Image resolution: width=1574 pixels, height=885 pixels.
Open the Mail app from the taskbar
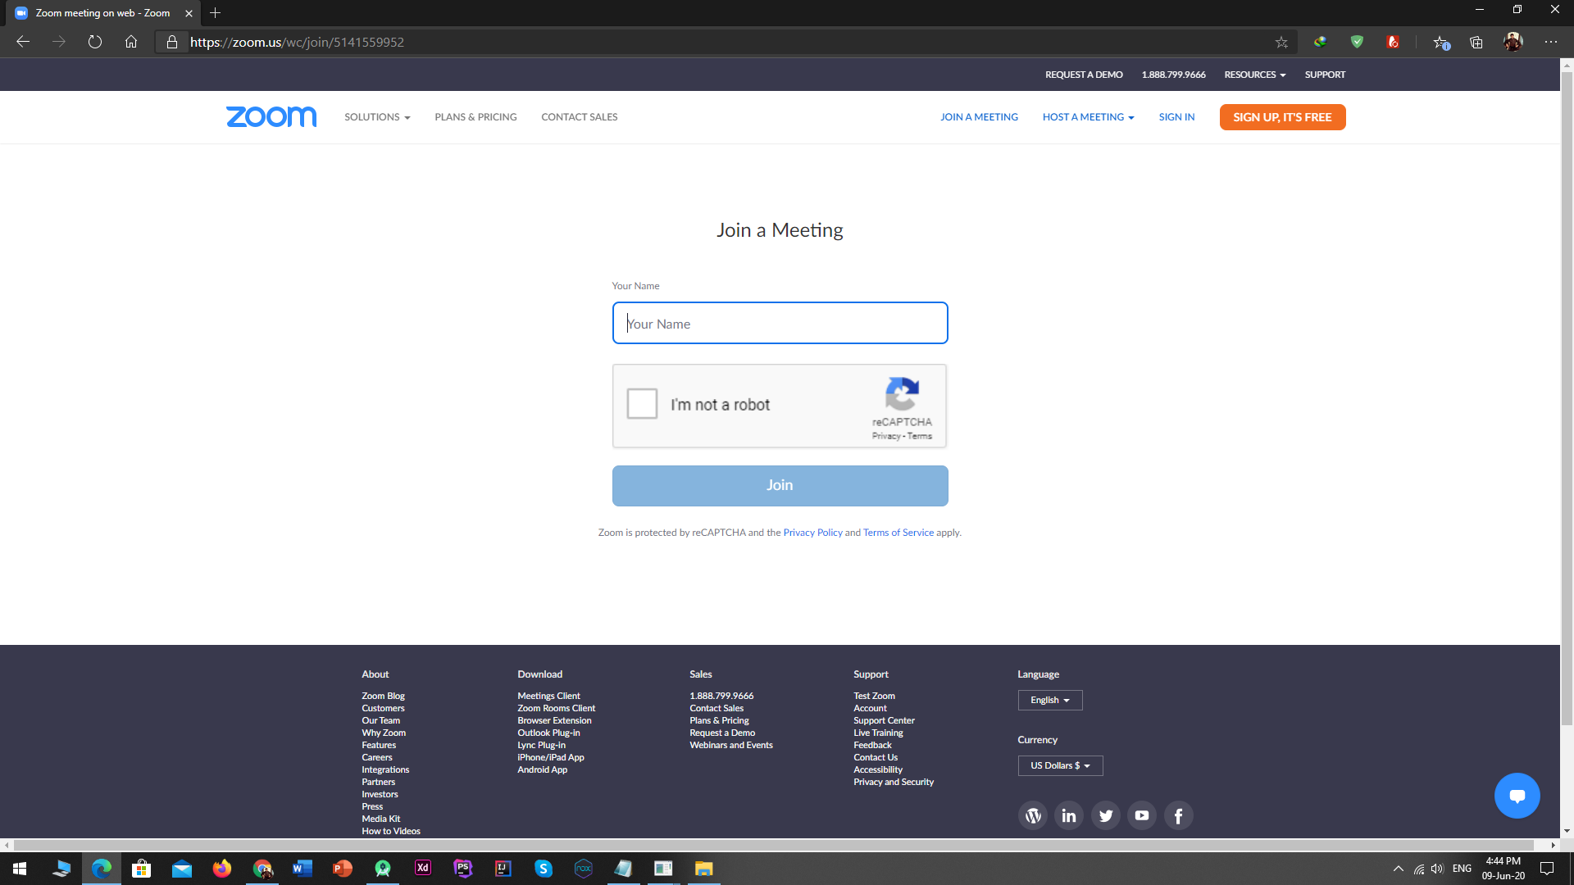point(182,869)
